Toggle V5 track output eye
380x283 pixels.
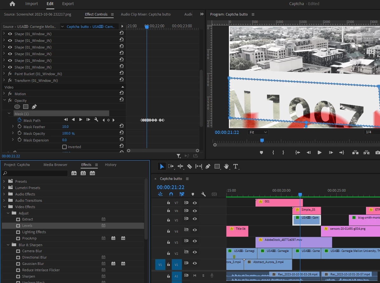point(195,219)
